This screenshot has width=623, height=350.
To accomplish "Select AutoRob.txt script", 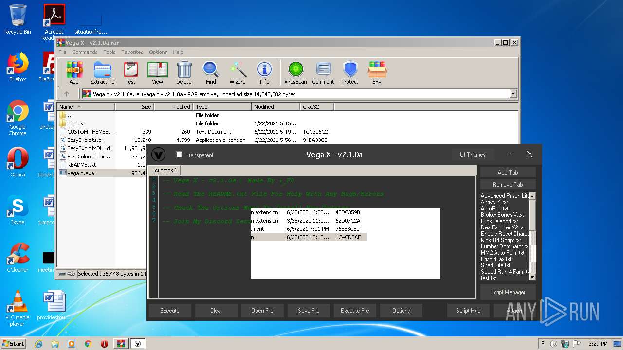I will [x=495, y=209].
